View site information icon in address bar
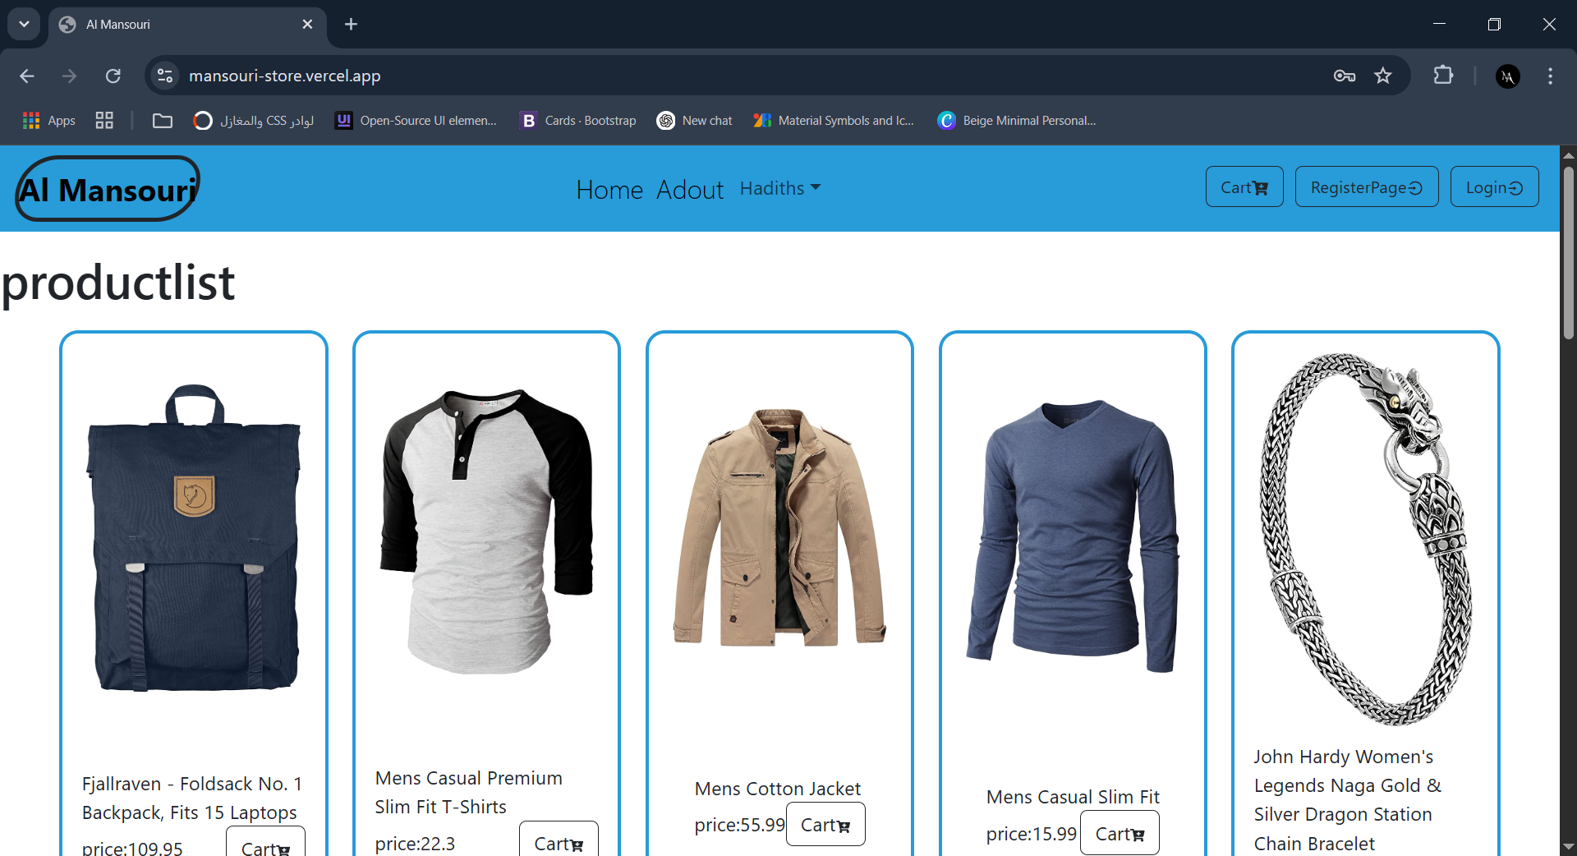Screen dimensions: 1577x856 (165, 76)
